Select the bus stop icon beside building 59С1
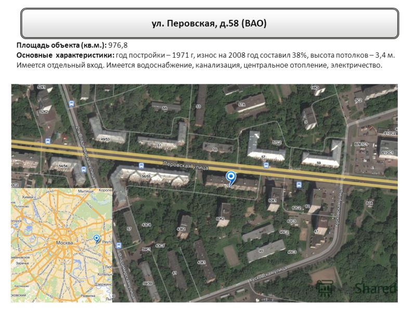 [x=119, y=245]
